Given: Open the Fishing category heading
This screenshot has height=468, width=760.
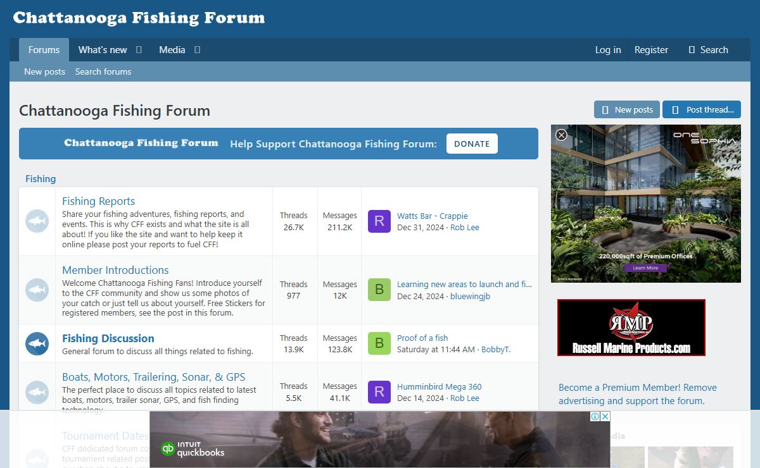Looking at the screenshot, I should pyautogui.click(x=41, y=179).
